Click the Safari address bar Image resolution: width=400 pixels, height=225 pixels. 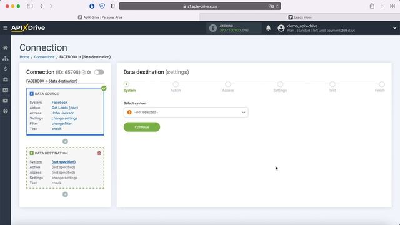[x=200, y=6]
